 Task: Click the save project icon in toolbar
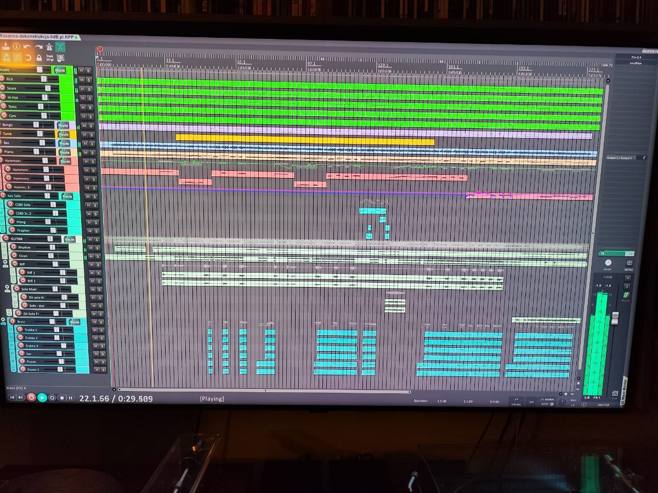tap(6, 46)
